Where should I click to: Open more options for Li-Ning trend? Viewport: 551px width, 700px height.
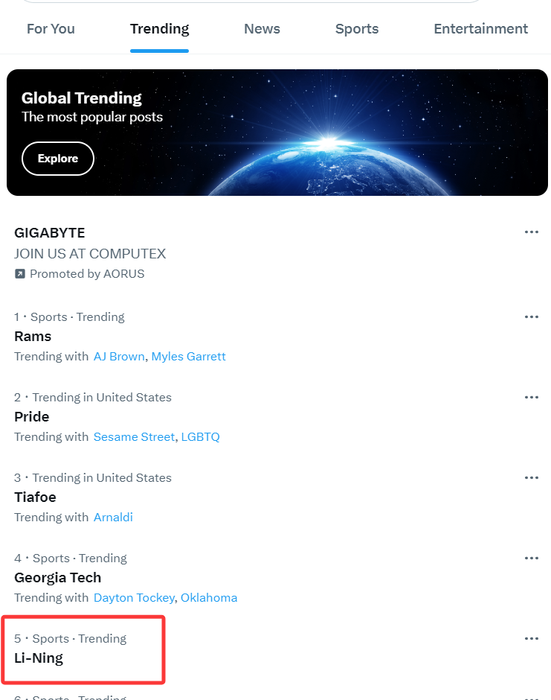(532, 638)
